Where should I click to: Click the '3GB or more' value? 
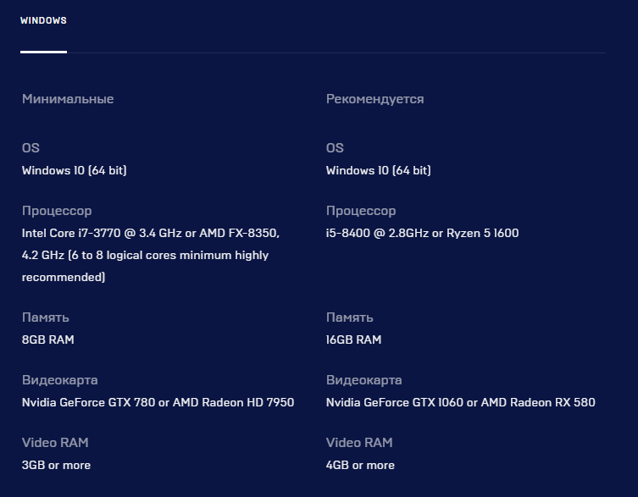[x=56, y=465]
